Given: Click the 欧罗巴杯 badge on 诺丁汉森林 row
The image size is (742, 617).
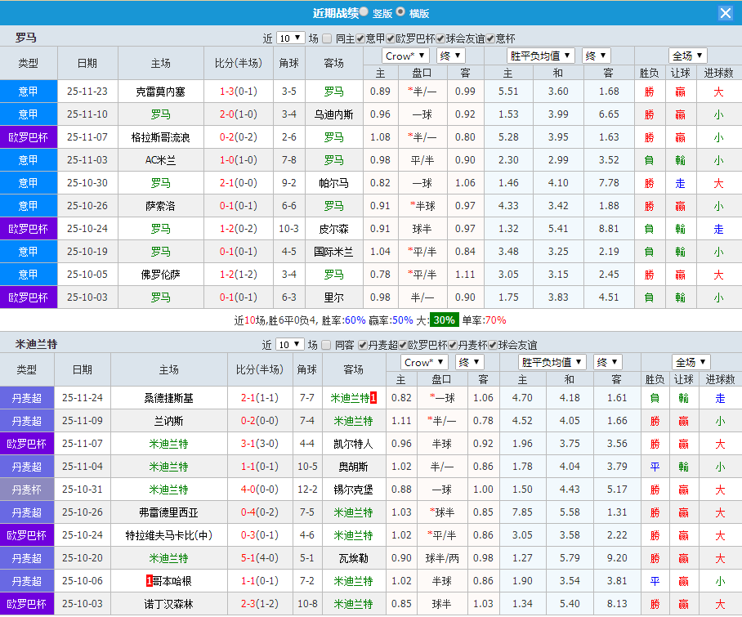Looking at the screenshot, I should click(28, 604).
